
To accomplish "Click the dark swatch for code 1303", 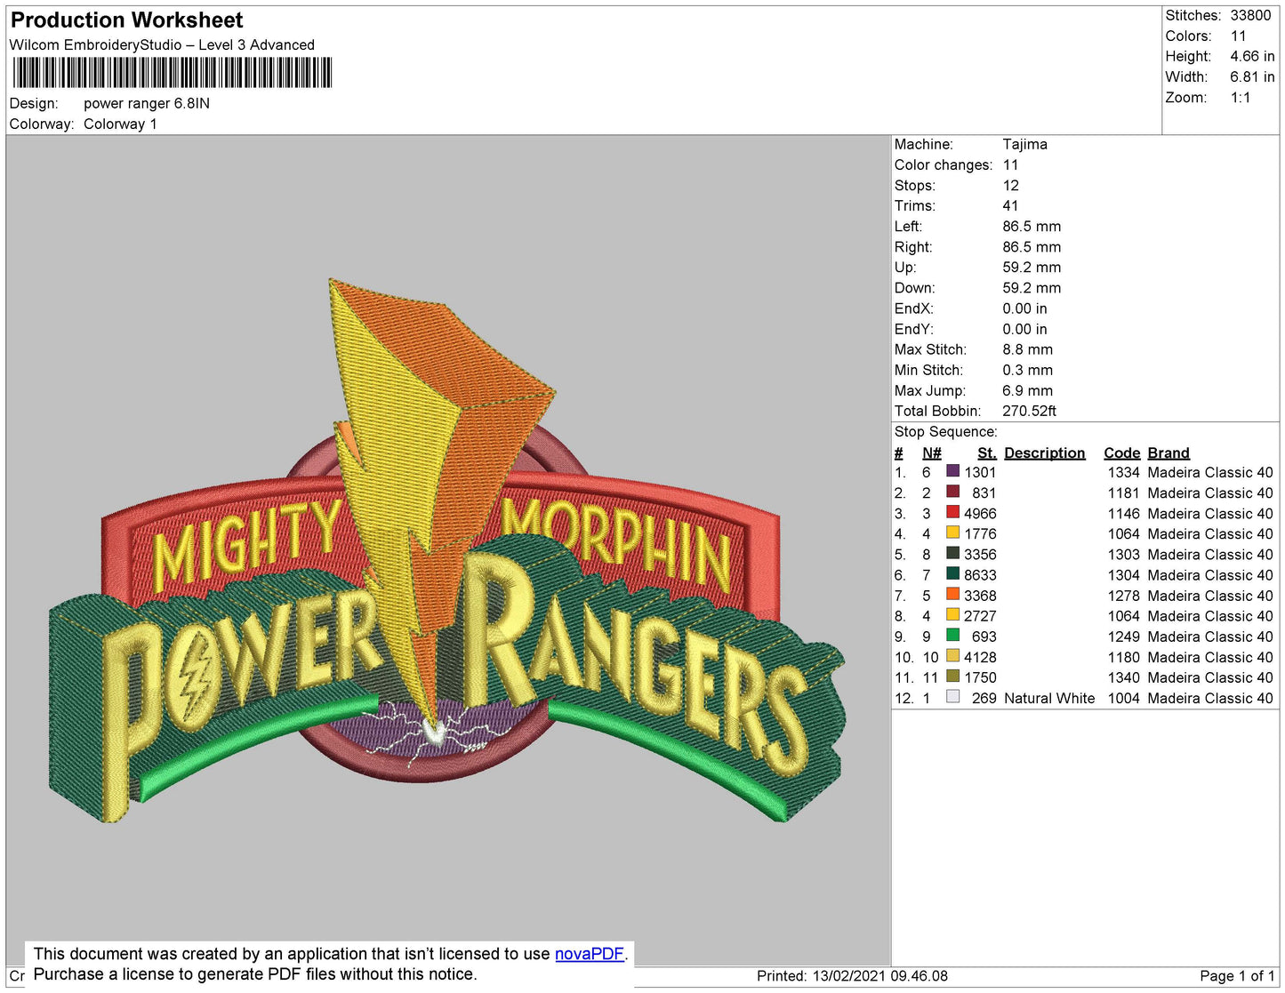I will click(x=952, y=553).
